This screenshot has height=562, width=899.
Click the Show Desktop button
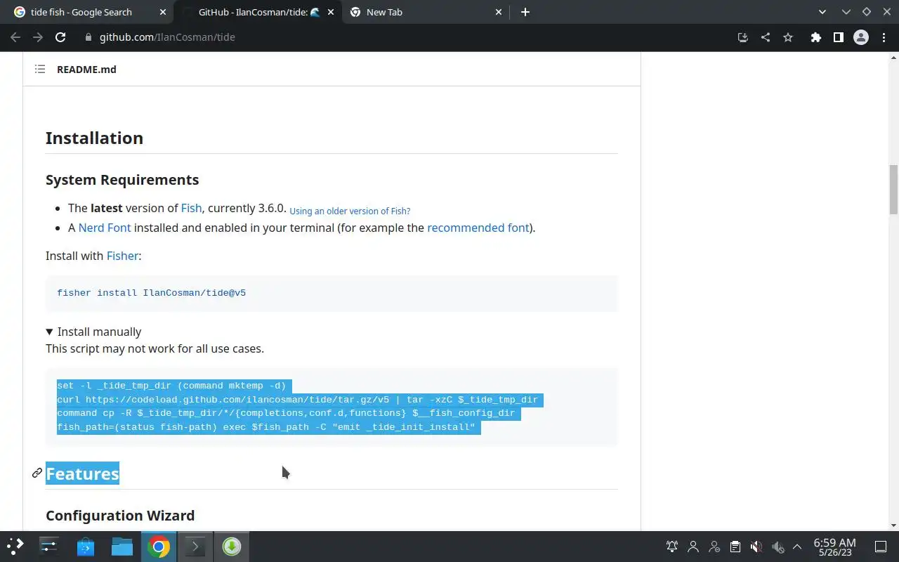pos(880,547)
